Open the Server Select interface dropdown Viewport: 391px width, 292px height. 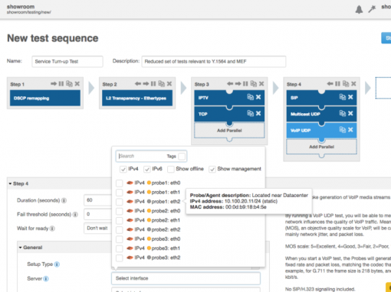[x=186, y=278]
